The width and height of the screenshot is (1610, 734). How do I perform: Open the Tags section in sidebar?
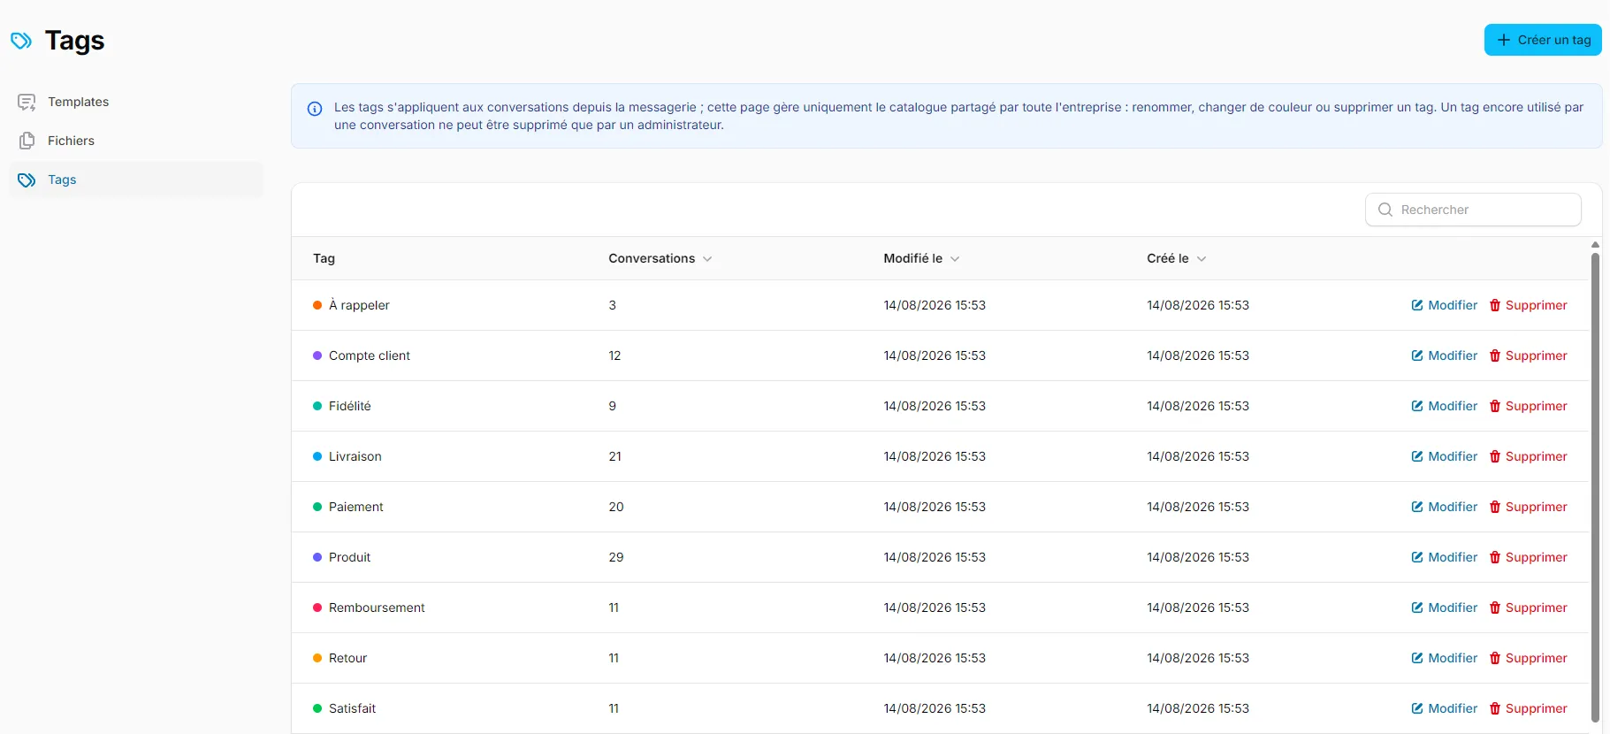136,180
